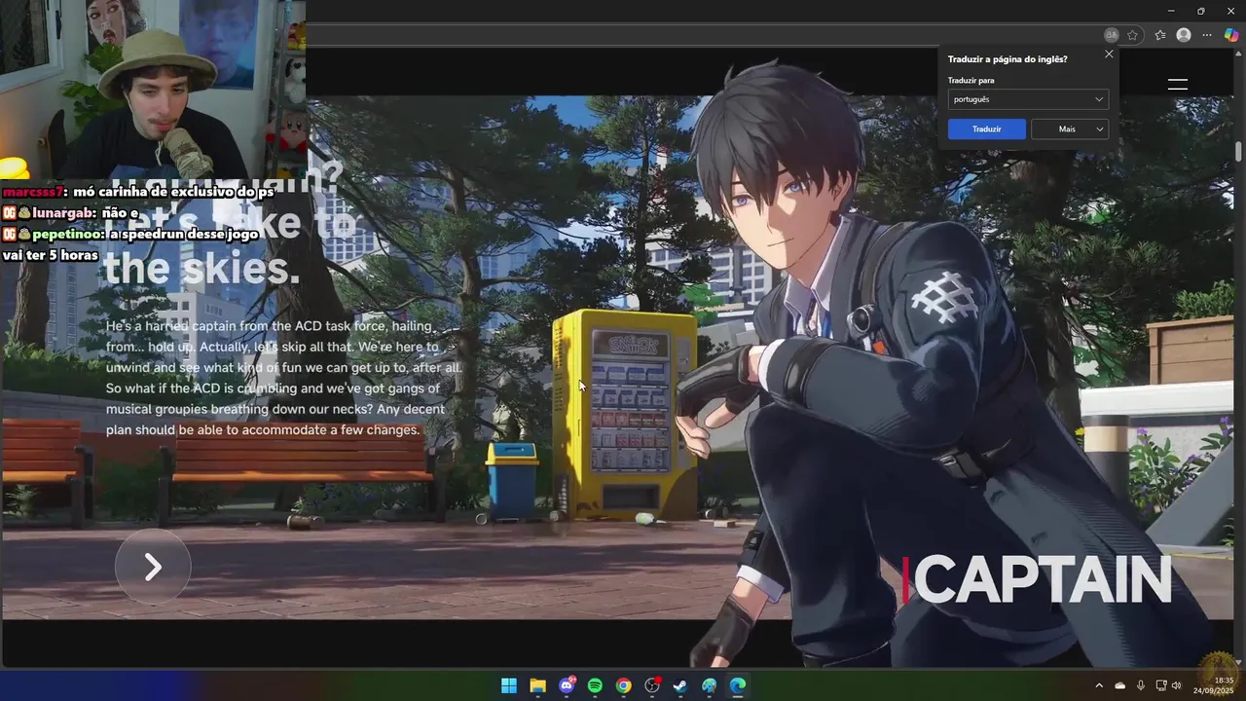
Task: Click the 'Traduzir a página do inglês?' heading
Action: click(x=1008, y=59)
